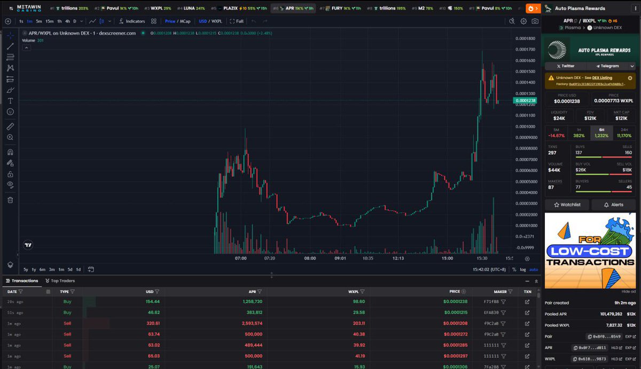Expand the timeframe interval dropdown

tap(81, 21)
